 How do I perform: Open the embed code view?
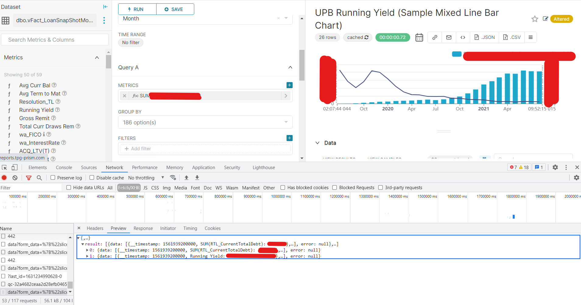click(463, 37)
